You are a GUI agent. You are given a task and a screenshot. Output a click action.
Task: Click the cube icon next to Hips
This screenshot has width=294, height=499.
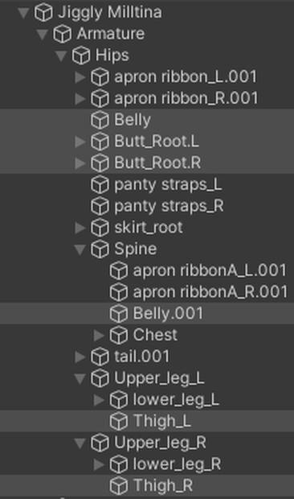pyautogui.click(x=81, y=56)
